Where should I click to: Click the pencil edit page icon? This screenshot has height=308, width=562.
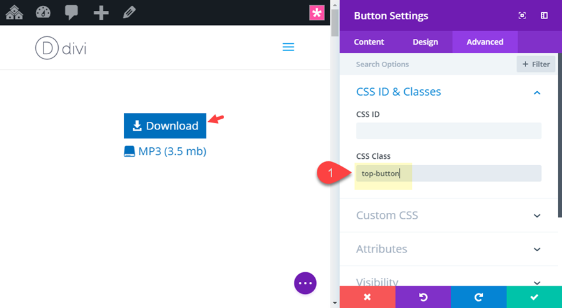(129, 12)
